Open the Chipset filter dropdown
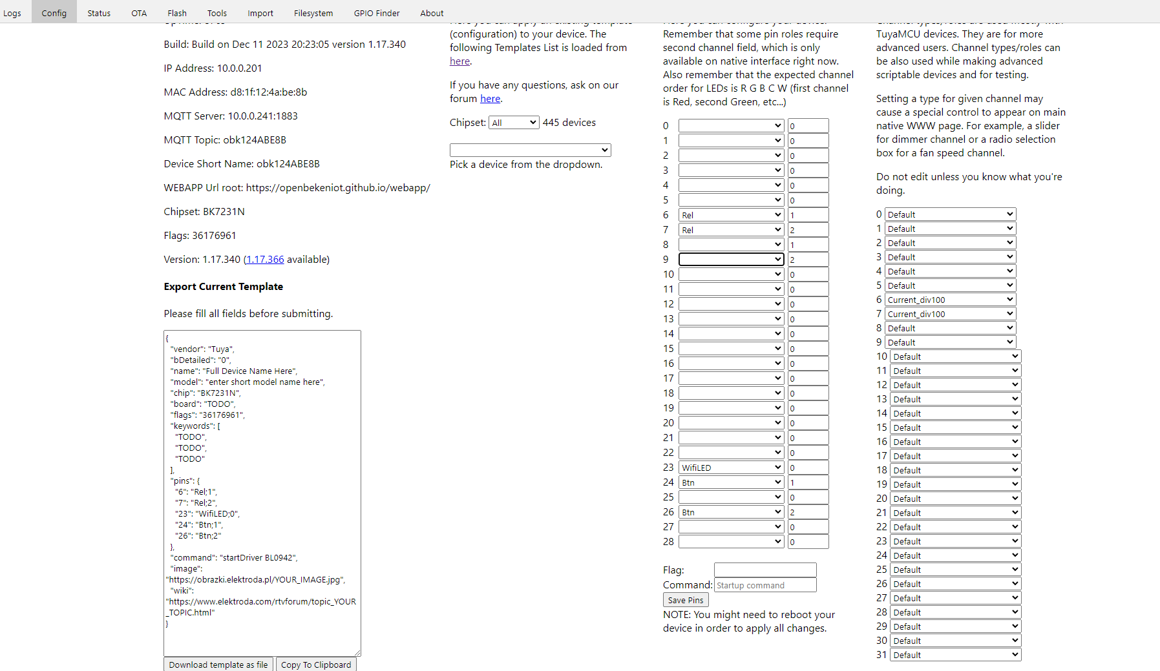 coord(514,123)
